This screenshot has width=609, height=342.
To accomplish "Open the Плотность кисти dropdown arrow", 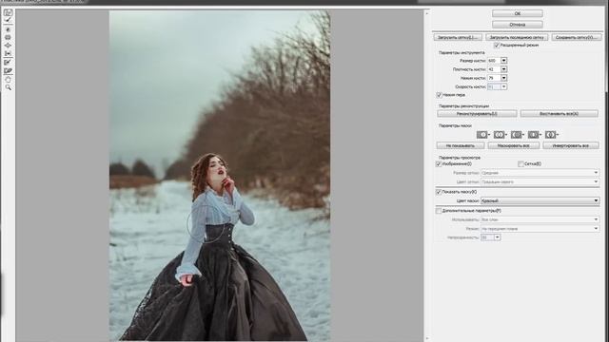I will pos(503,69).
